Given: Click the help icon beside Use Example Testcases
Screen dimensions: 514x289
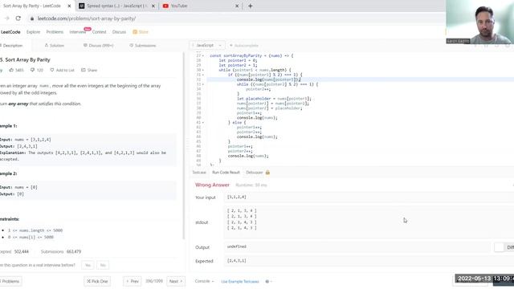Looking at the screenshot, I should (x=267, y=282).
